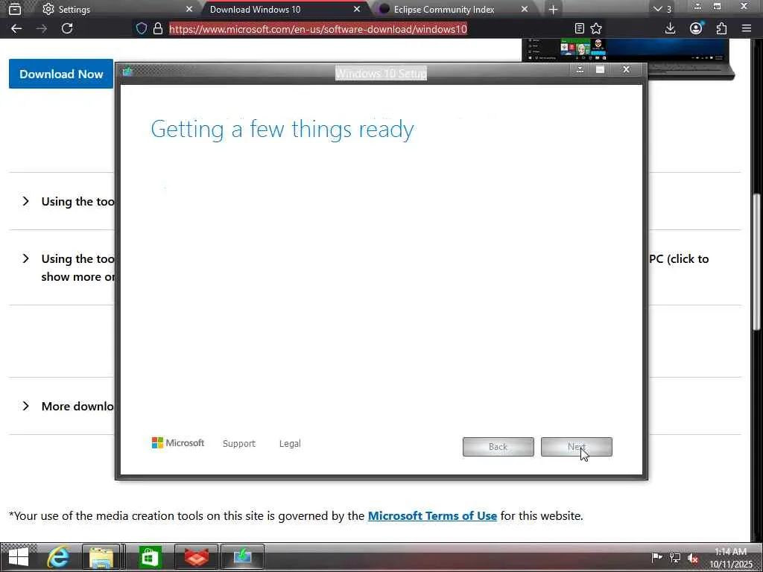Viewport: 763px width, 572px height.
Task: Open the taskbar clock and date
Action: point(731,558)
